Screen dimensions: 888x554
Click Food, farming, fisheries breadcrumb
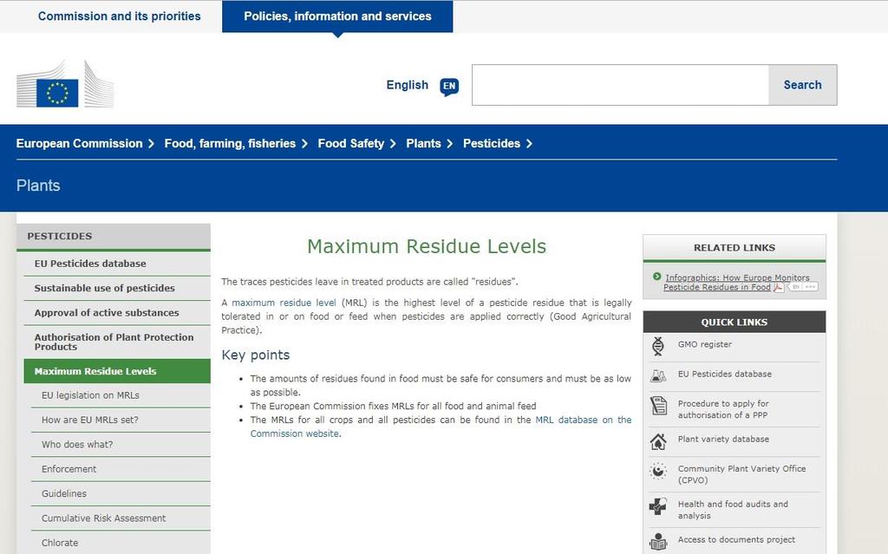230,144
